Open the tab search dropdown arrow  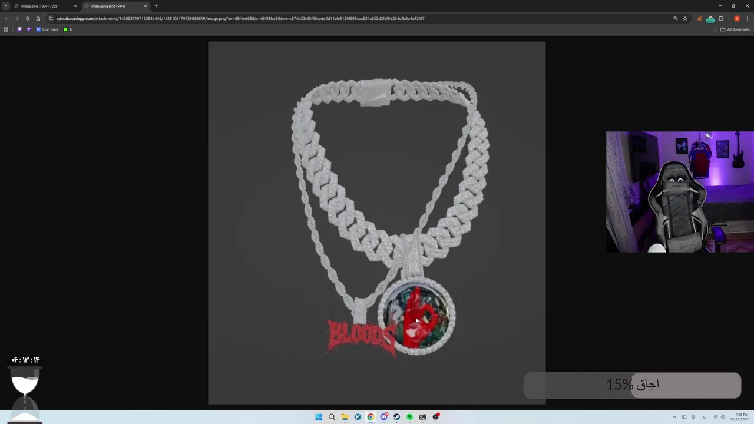[5, 6]
